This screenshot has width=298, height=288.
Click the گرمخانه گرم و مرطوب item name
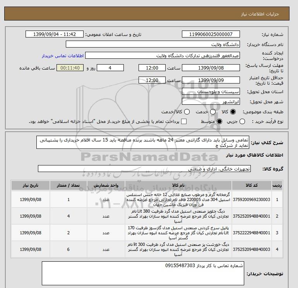(x=178, y=199)
